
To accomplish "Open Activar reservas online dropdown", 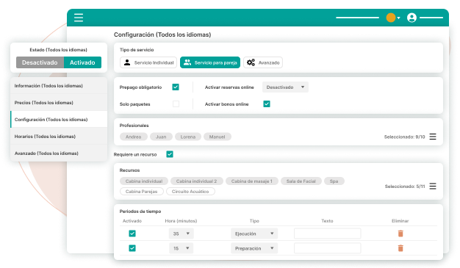I will 285,87.
